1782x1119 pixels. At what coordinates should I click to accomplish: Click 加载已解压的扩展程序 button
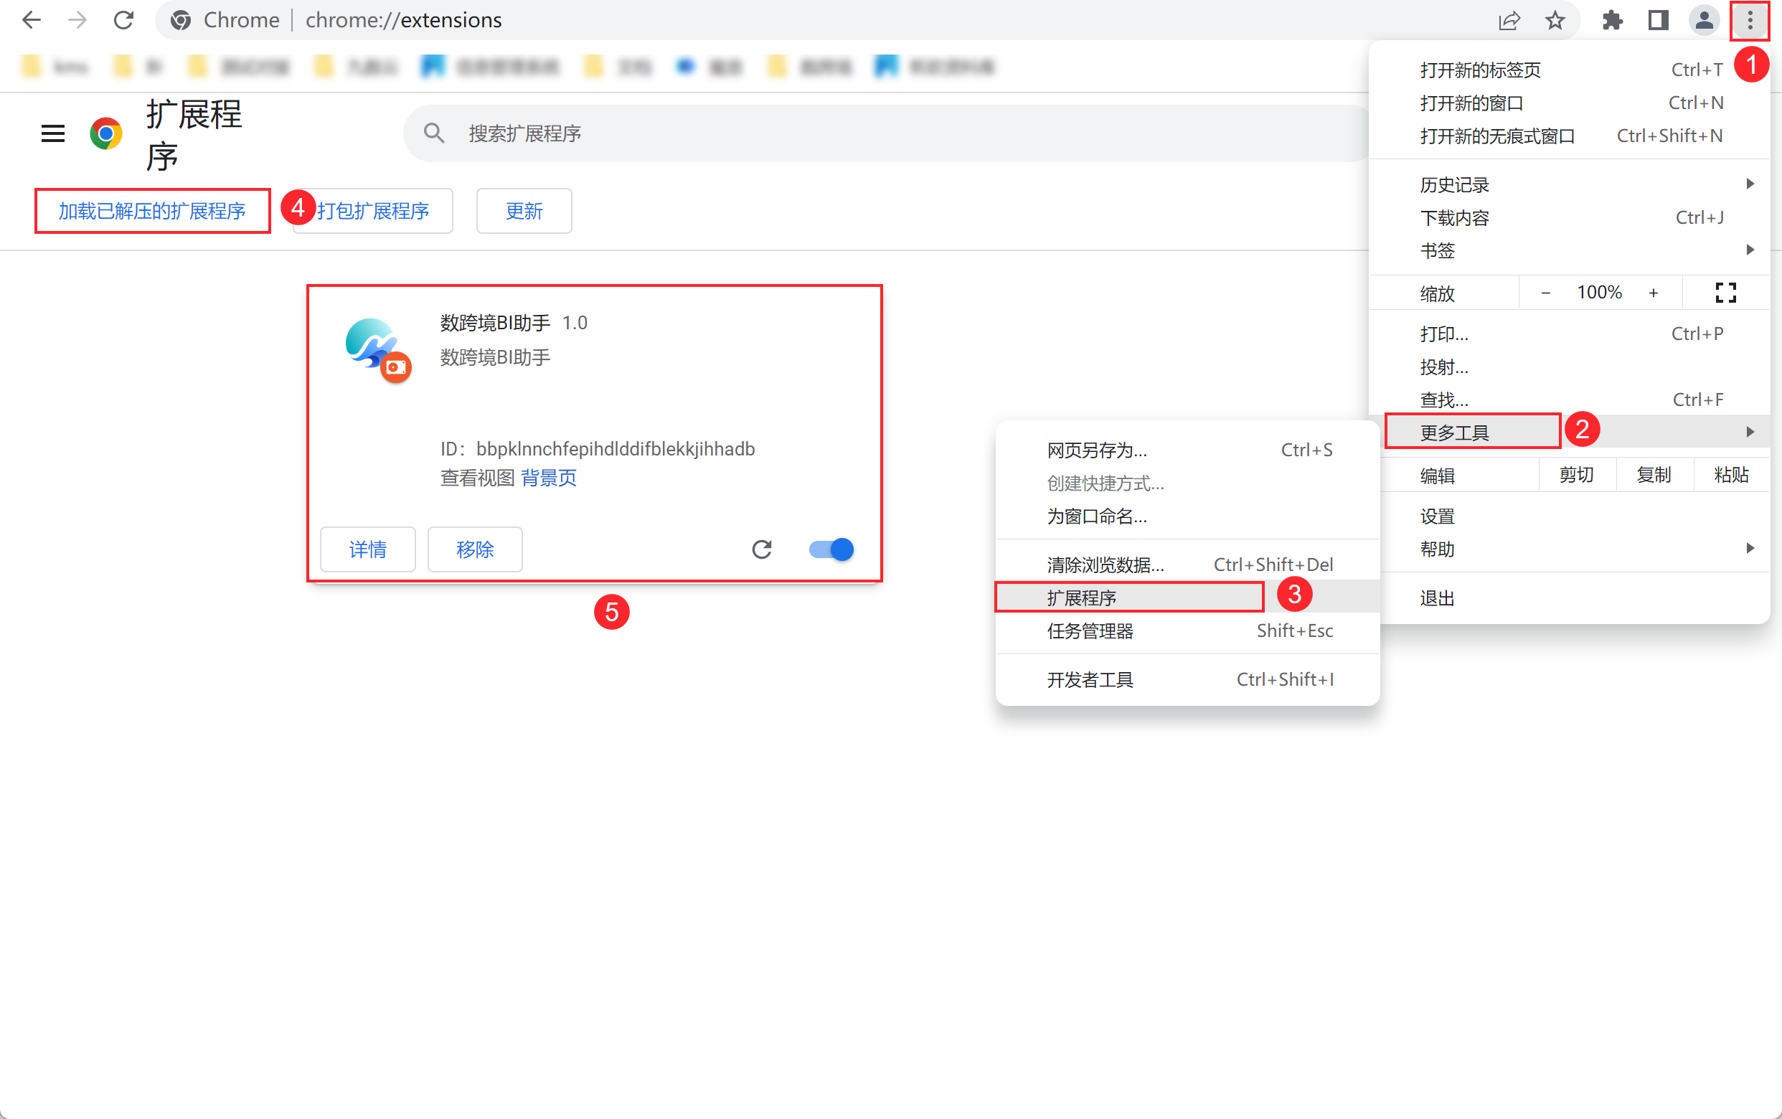(153, 211)
